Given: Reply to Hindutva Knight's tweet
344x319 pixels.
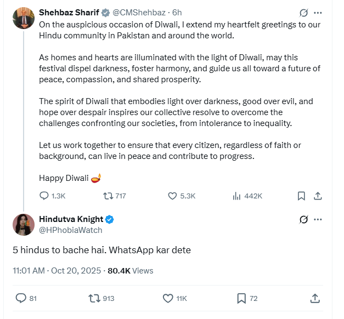Looking at the screenshot, I should tap(21, 298).
